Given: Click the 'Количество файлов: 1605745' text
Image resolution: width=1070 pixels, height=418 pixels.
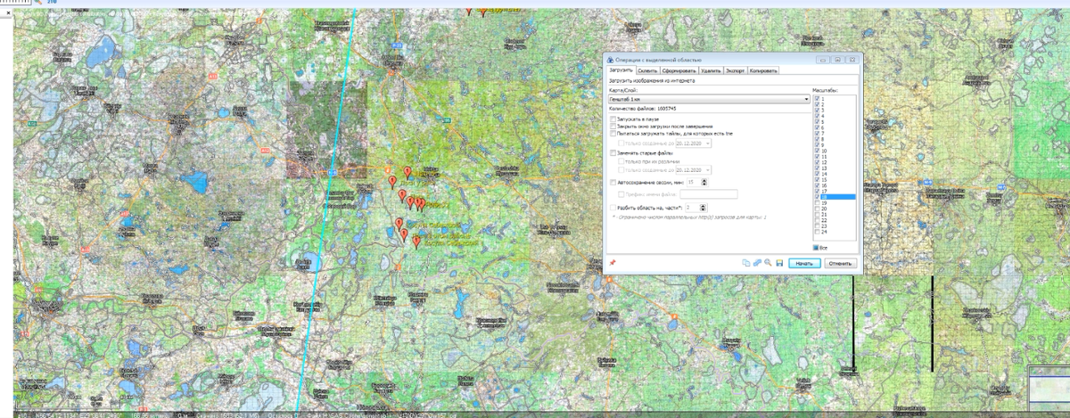Looking at the screenshot, I should [x=643, y=109].
